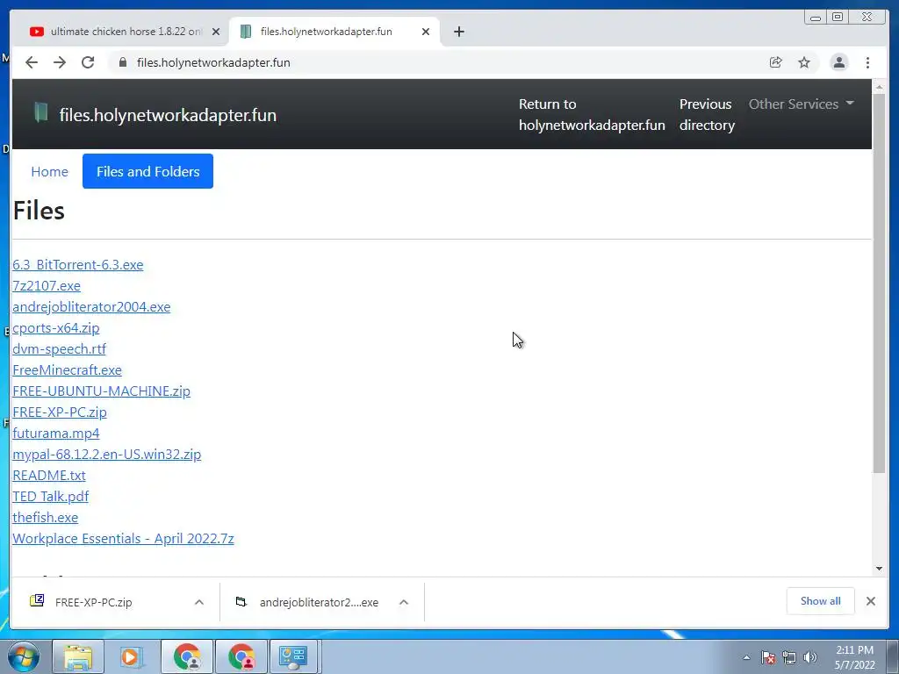Open files.holynetworkadapter.fun brand link

pos(168,115)
